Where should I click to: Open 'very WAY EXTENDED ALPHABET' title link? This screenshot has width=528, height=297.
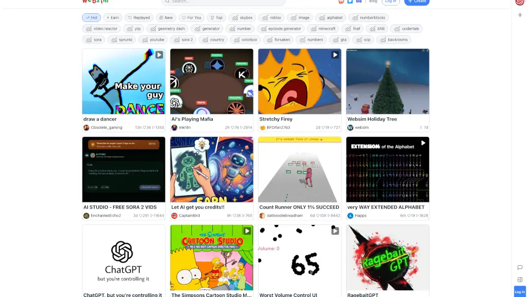pyautogui.click(x=386, y=207)
